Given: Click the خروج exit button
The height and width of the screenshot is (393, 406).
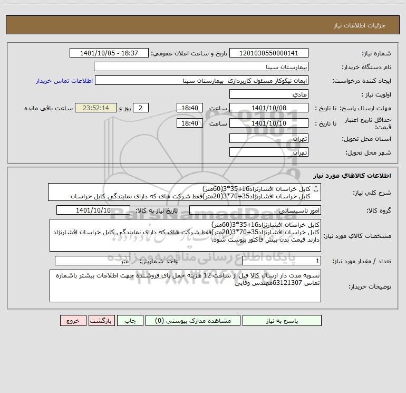Looking at the screenshot, I should [x=73, y=321].
